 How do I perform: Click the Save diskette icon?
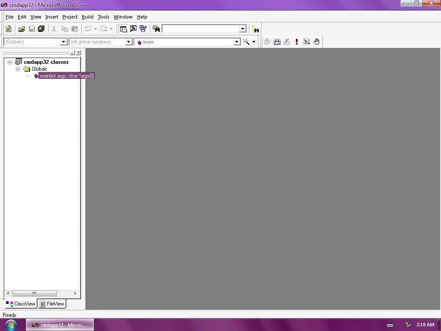tap(32, 29)
